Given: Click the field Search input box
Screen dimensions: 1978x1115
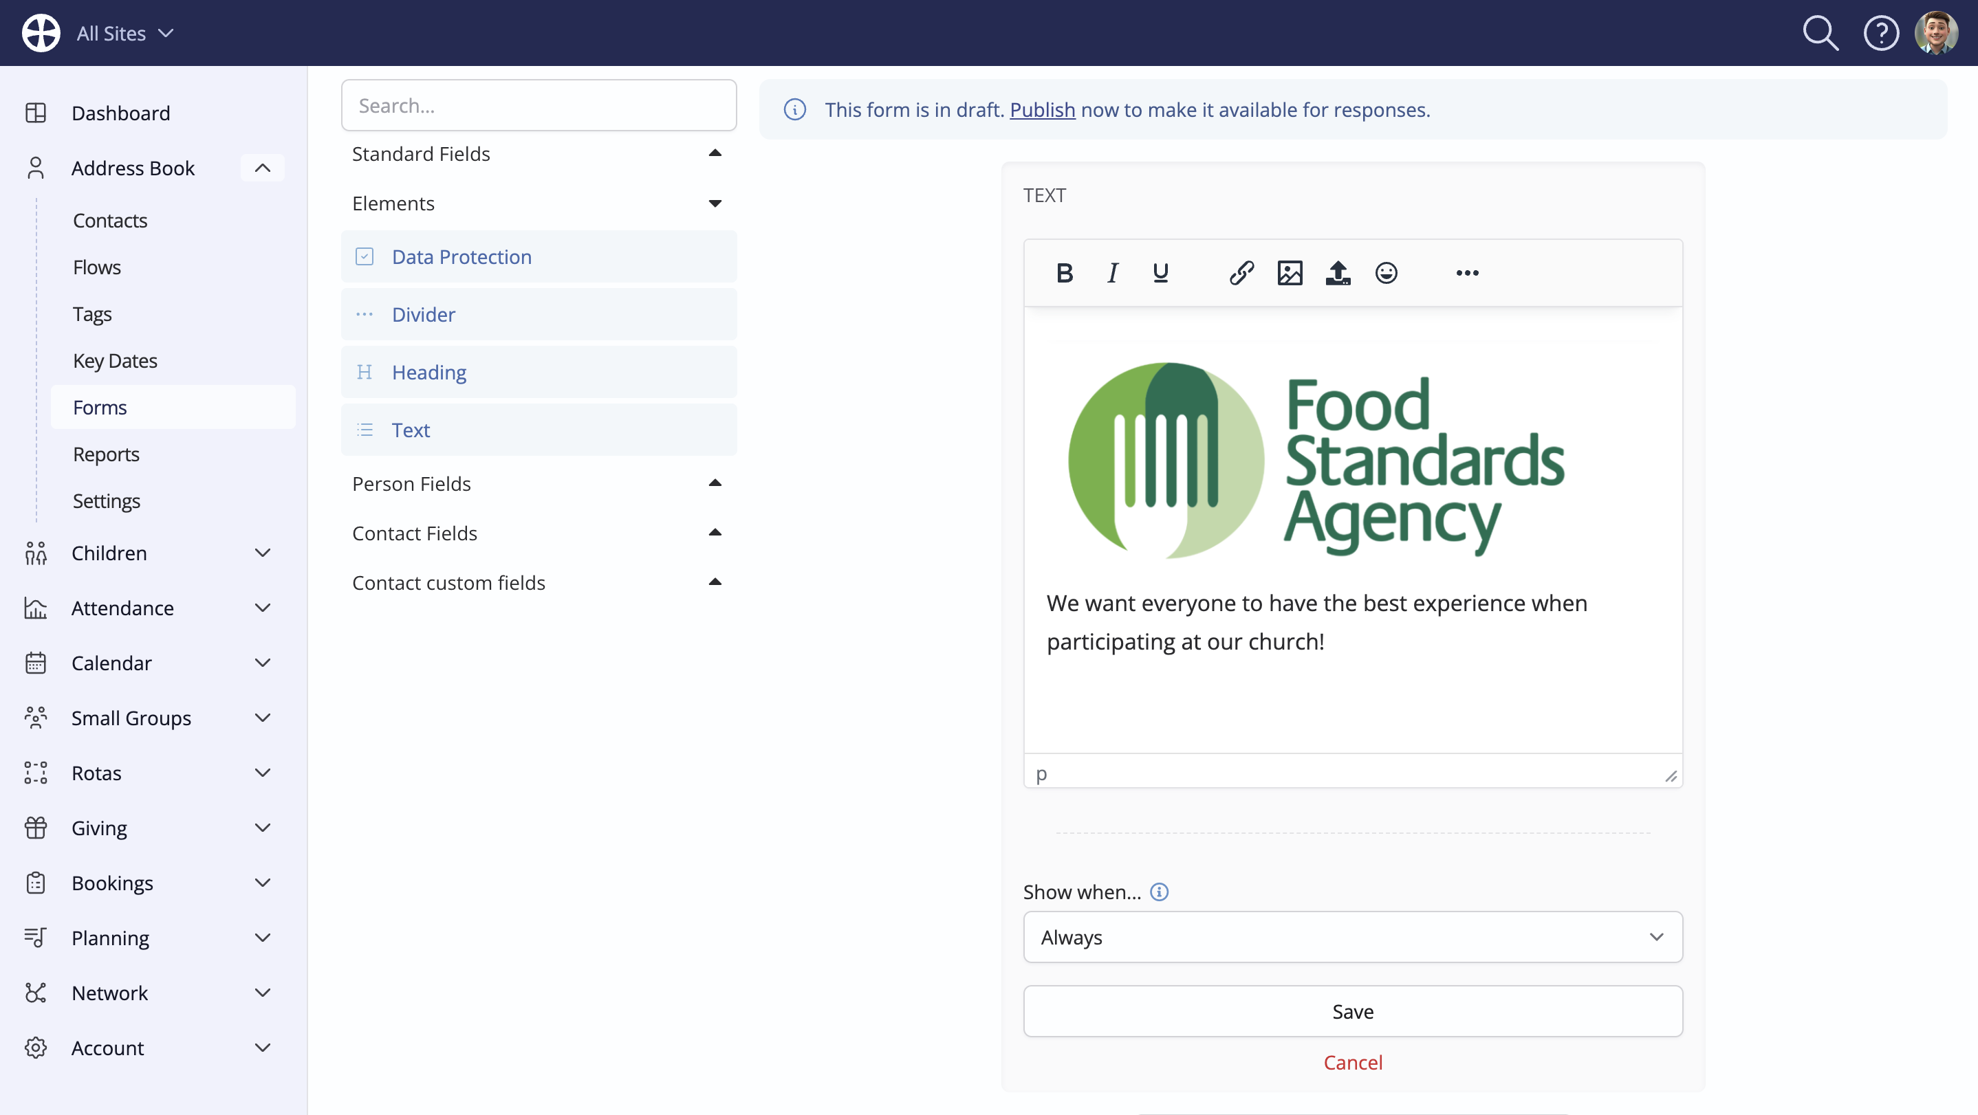Looking at the screenshot, I should [539, 105].
